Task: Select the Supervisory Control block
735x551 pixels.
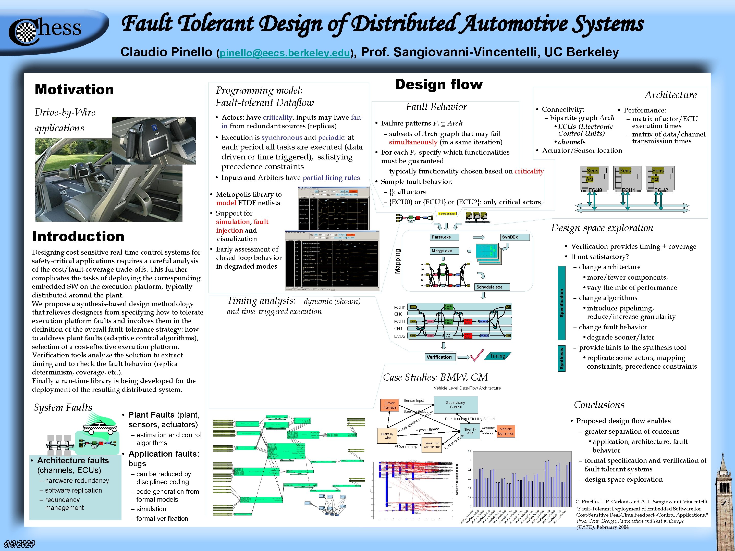Action: point(456,405)
